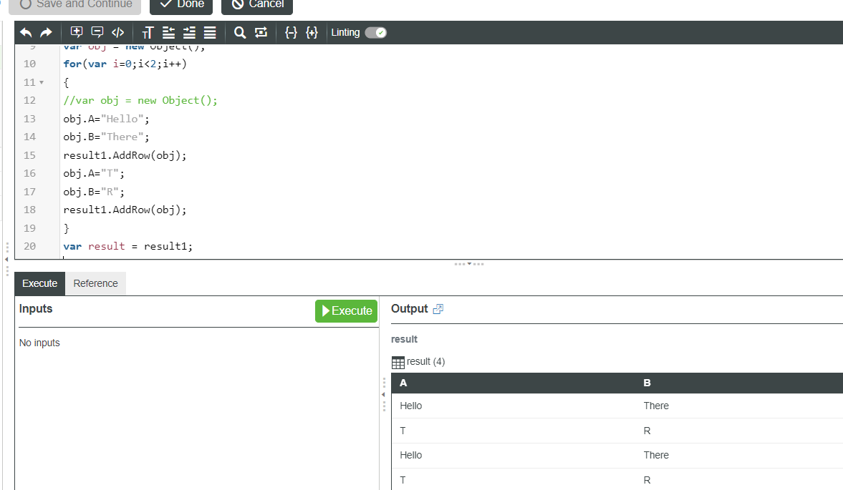Toggle the Linting switch
Viewport: 843px width, 490px height.
[x=375, y=32]
